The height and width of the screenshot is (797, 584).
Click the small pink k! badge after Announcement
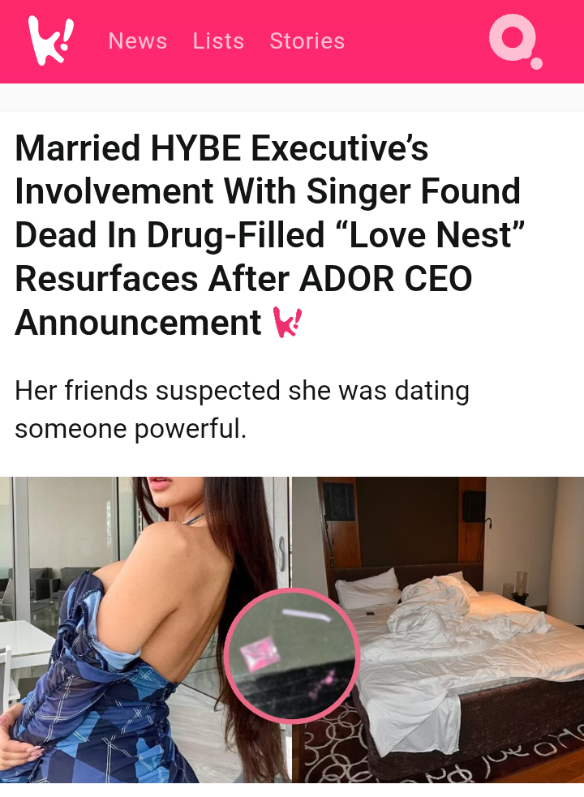[287, 322]
